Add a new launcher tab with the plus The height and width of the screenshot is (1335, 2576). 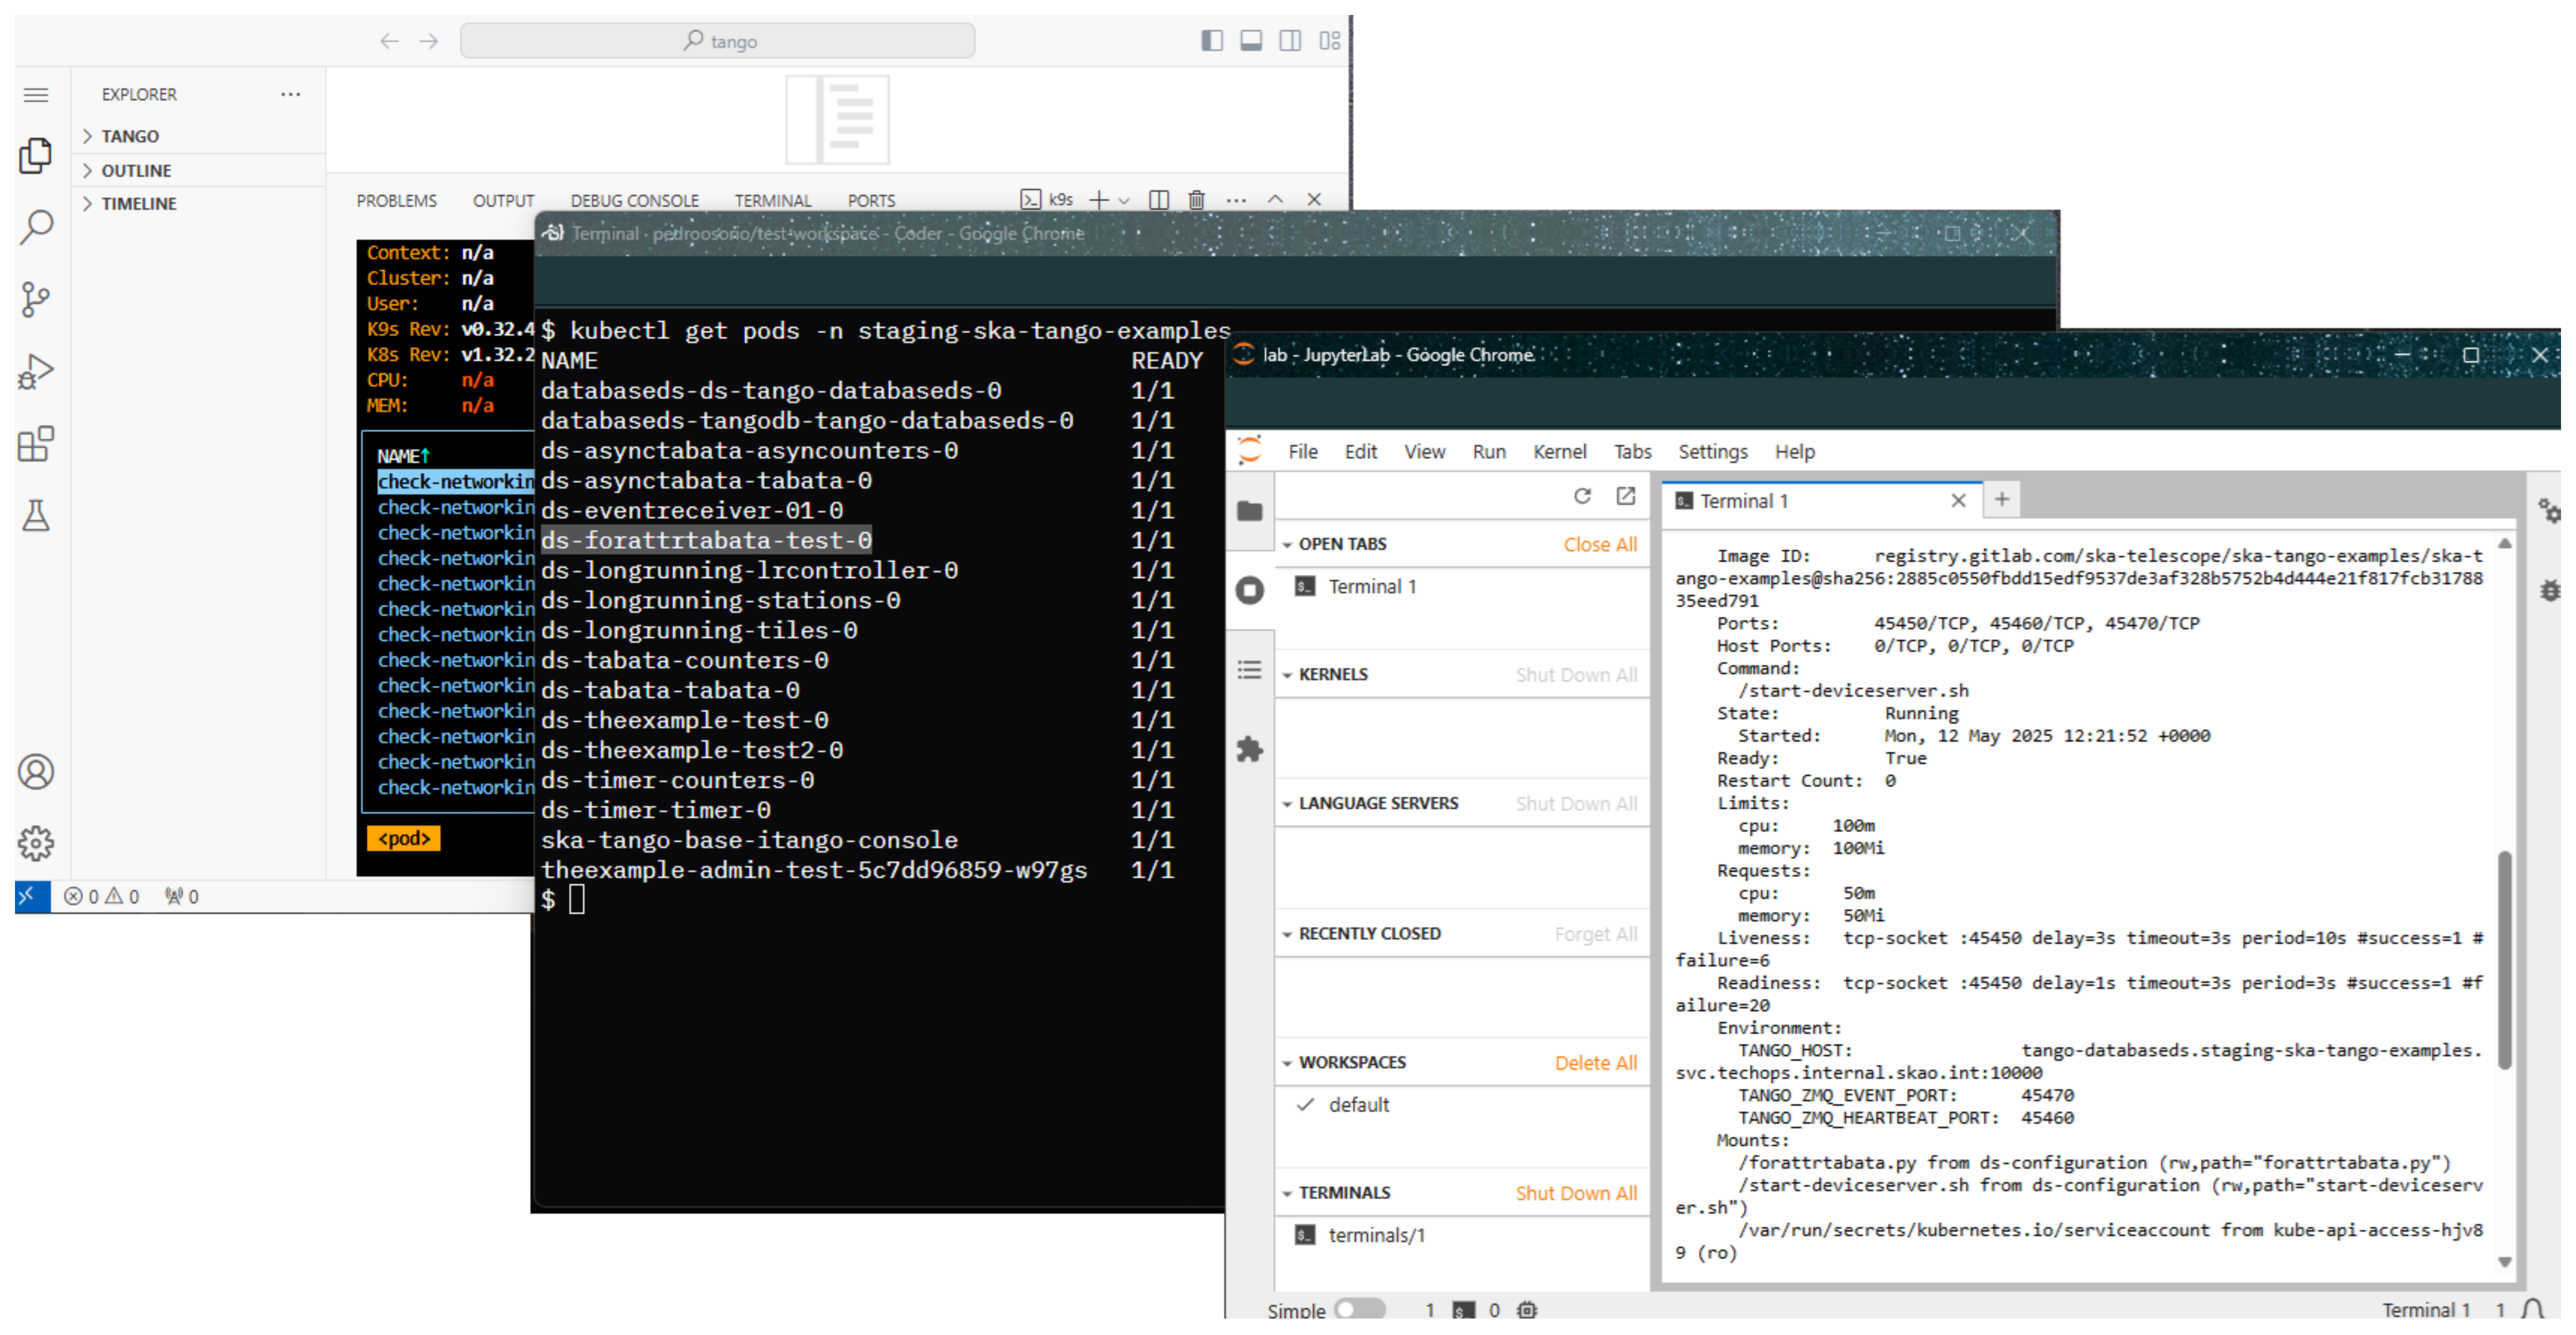(2002, 499)
